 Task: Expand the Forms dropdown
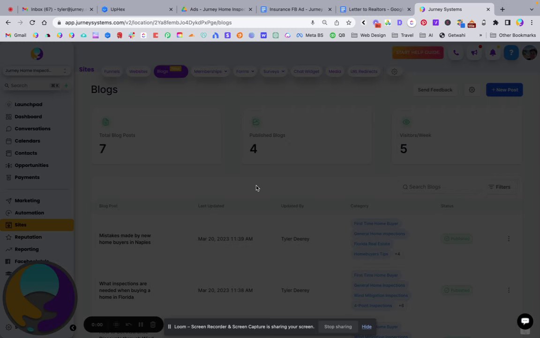click(245, 71)
